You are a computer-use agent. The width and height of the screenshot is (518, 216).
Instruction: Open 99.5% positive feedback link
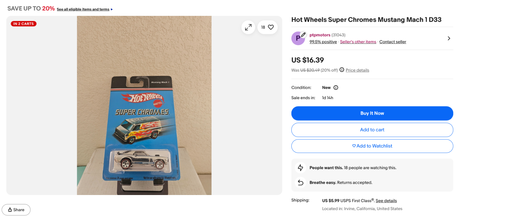323,42
